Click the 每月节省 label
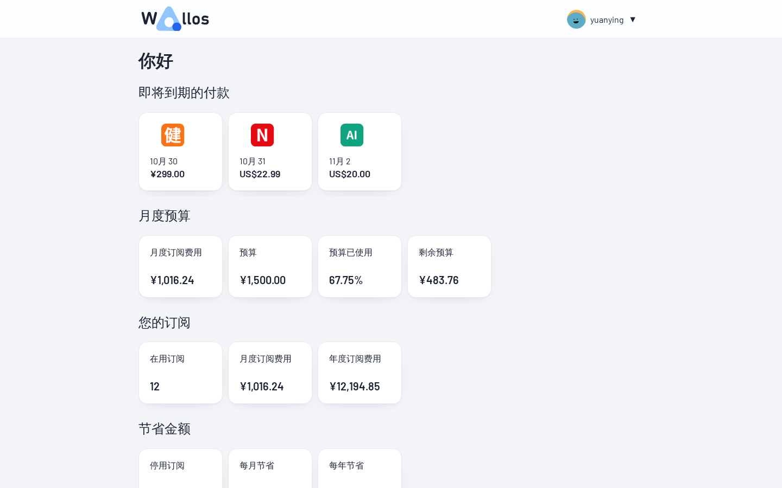The height and width of the screenshot is (488, 782). click(x=257, y=466)
